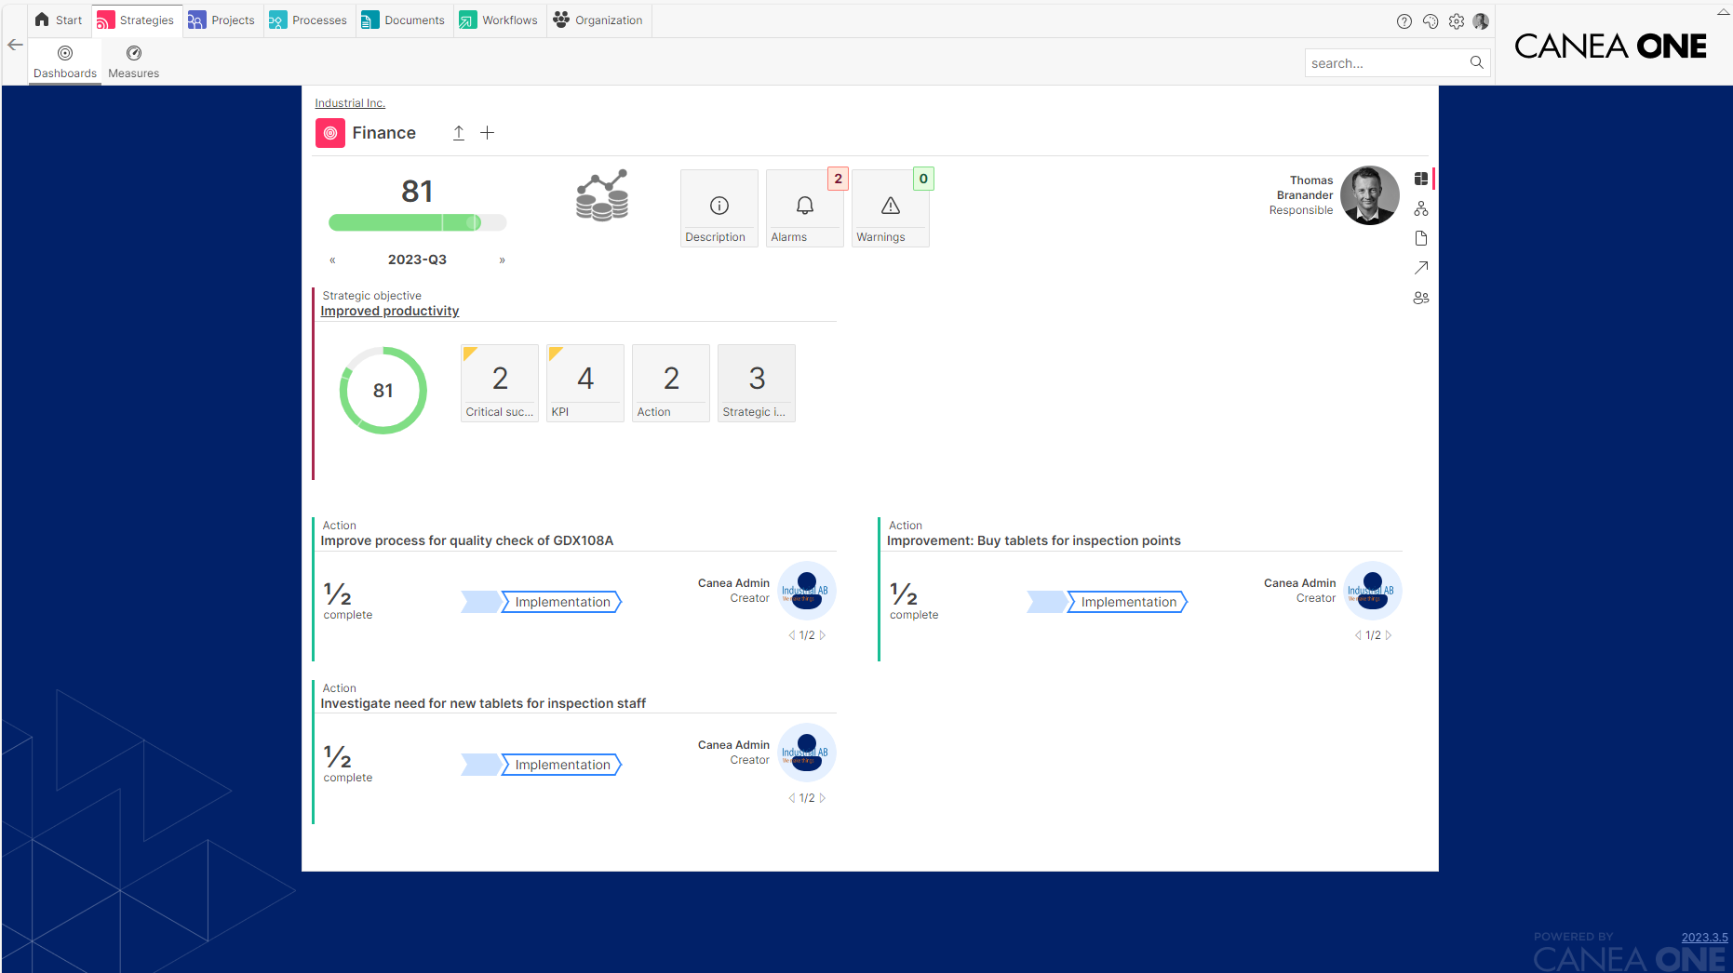Screen dimensions: 1733x973
Task: Click the coins chart icon
Action: pyautogui.click(x=602, y=195)
